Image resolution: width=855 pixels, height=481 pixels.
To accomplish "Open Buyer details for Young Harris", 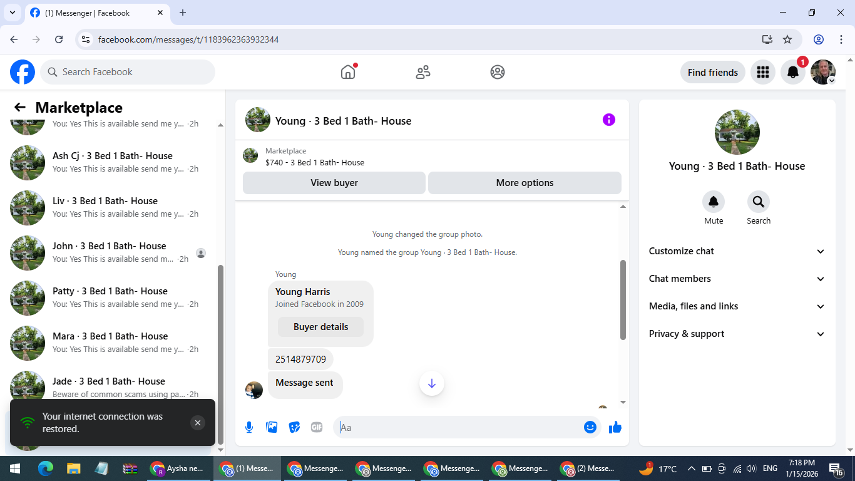I will tap(320, 327).
